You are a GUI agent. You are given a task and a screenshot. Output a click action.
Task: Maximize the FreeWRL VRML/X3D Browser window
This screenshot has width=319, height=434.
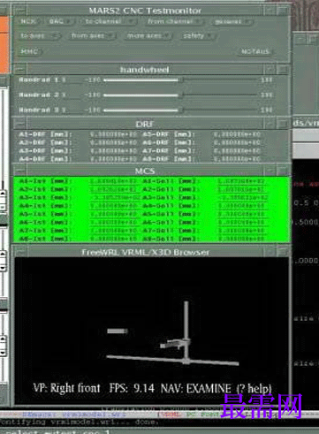(283, 252)
